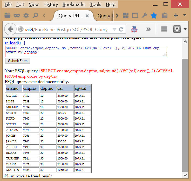The height and width of the screenshot is (181, 191).
Task: Grab the textarea resize handle
Action: [x=165, y=54]
